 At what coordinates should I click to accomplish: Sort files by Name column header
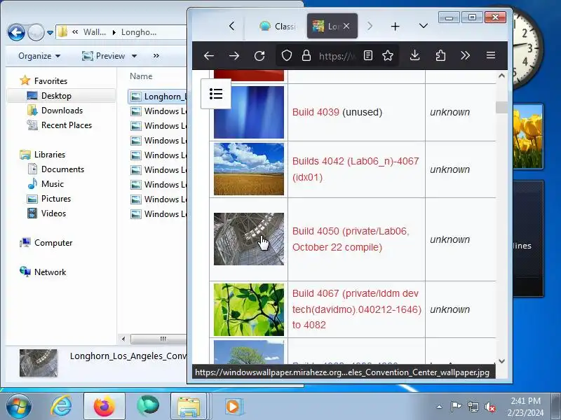coord(141,76)
